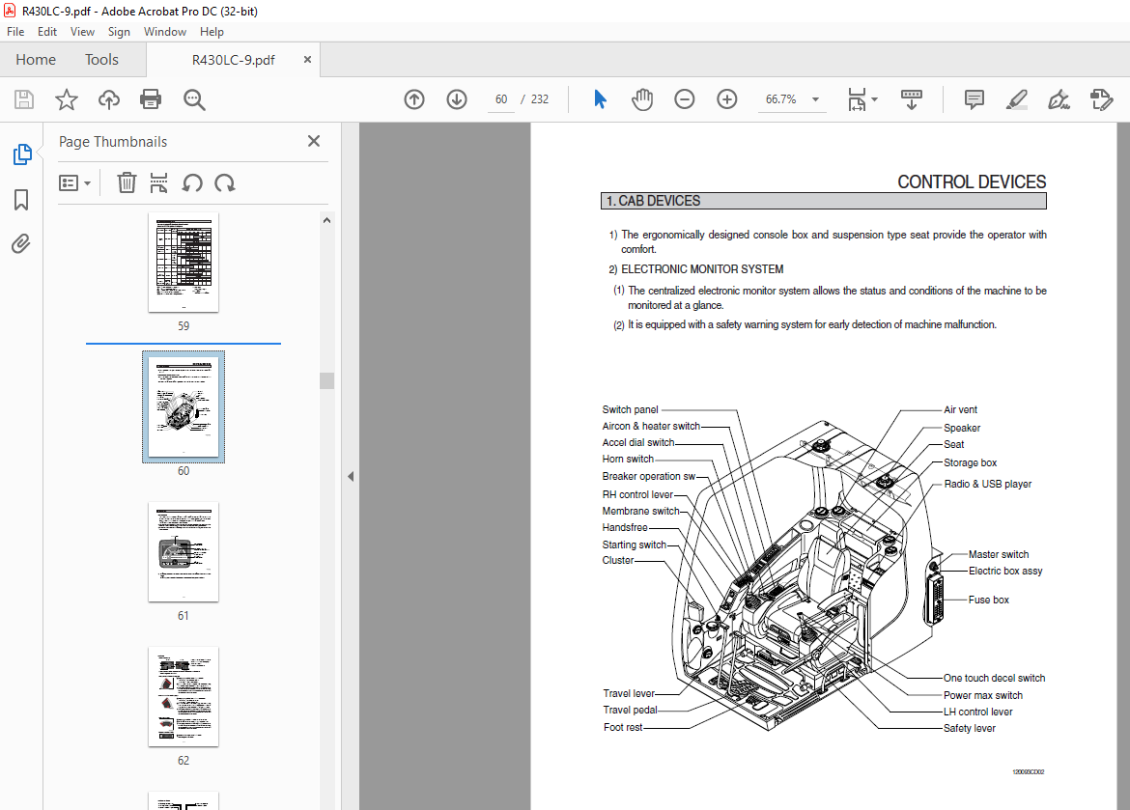Click the 'Air vent' diagram label
Viewport: 1130px width, 810px height.
click(960, 410)
